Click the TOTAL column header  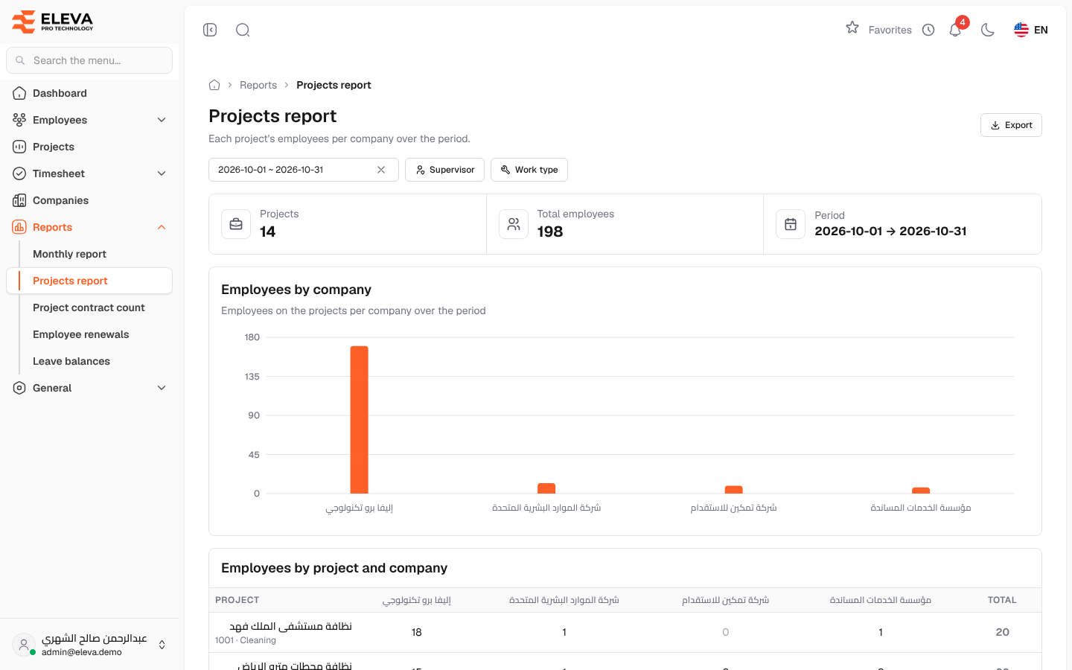click(x=1002, y=600)
